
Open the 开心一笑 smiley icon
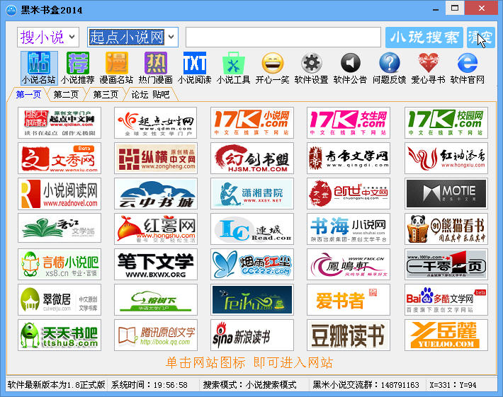(272, 64)
